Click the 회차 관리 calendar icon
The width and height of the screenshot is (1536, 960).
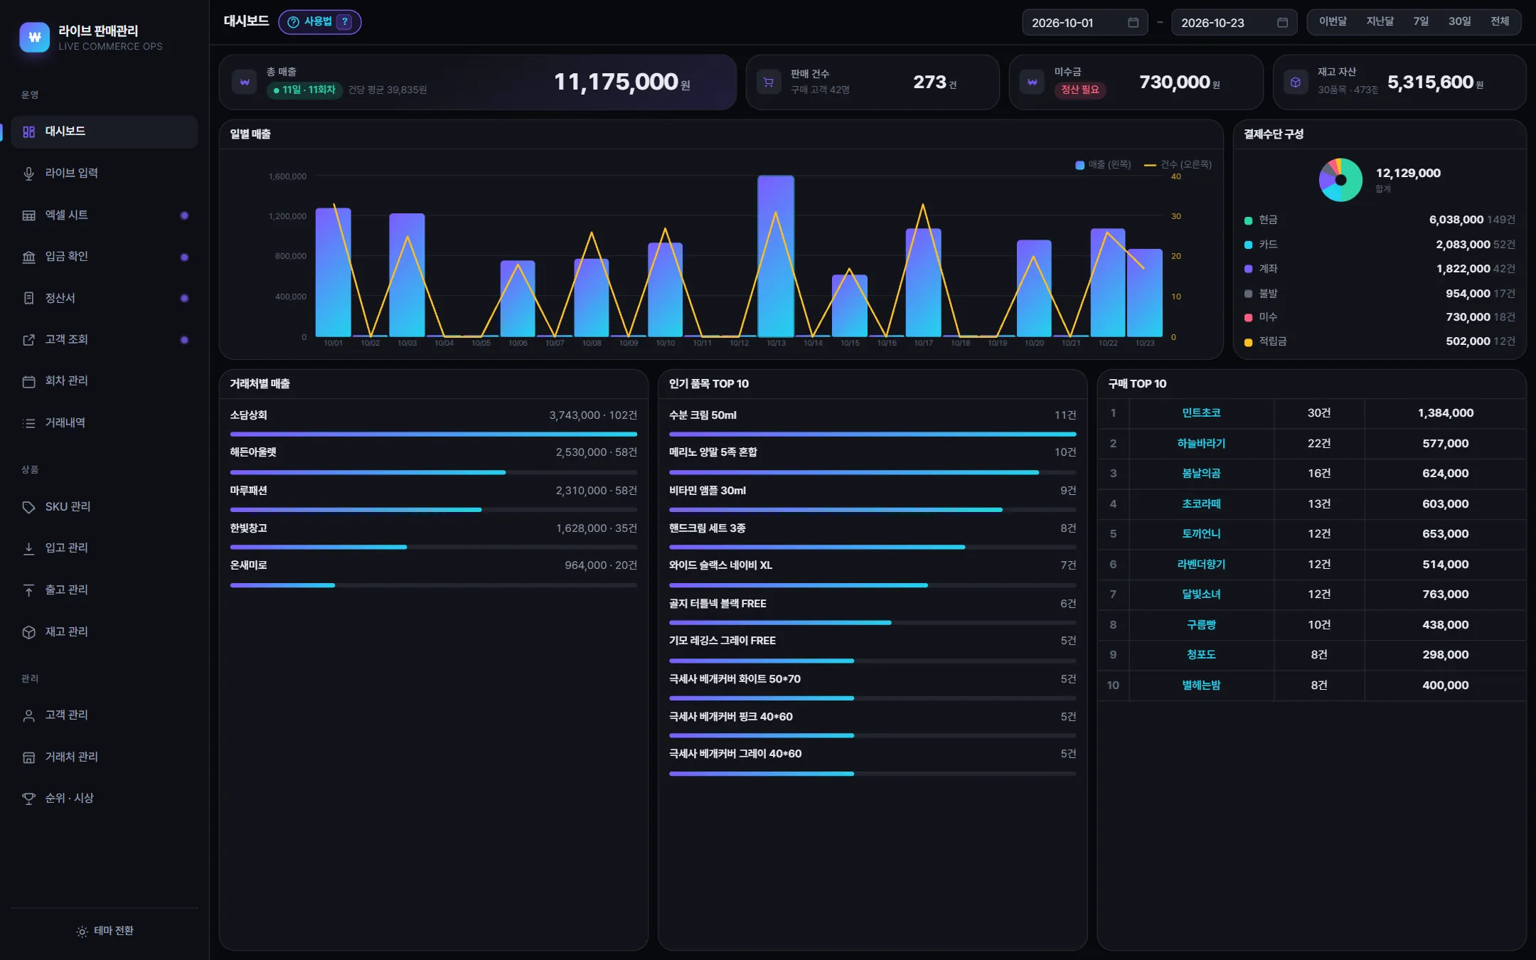[28, 381]
